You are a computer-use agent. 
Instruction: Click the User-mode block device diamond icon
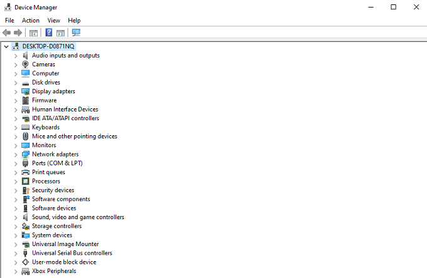coord(25,262)
